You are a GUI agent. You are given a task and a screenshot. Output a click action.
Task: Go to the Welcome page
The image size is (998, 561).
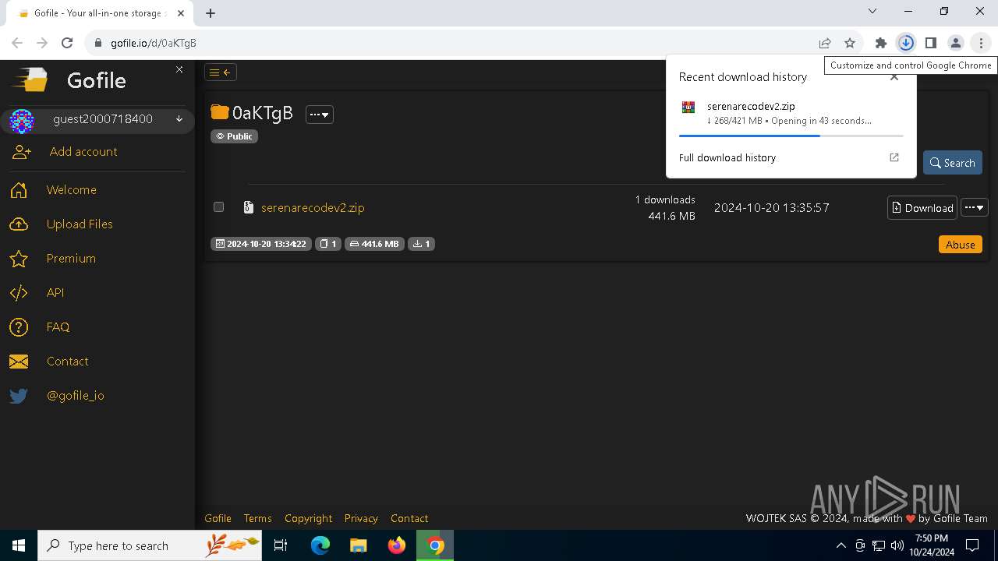click(x=72, y=189)
